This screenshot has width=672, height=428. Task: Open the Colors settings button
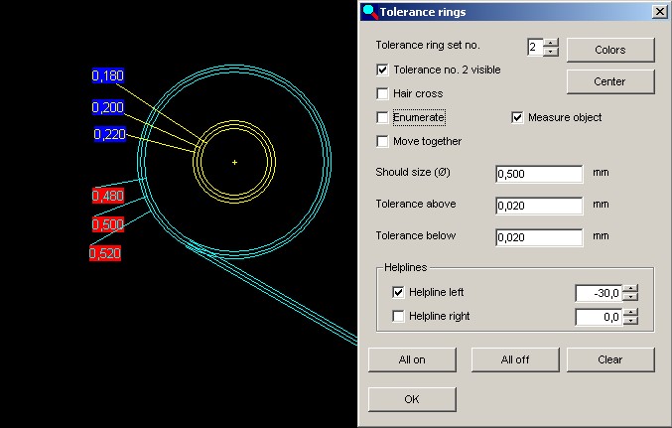pyautogui.click(x=609, y=50)
